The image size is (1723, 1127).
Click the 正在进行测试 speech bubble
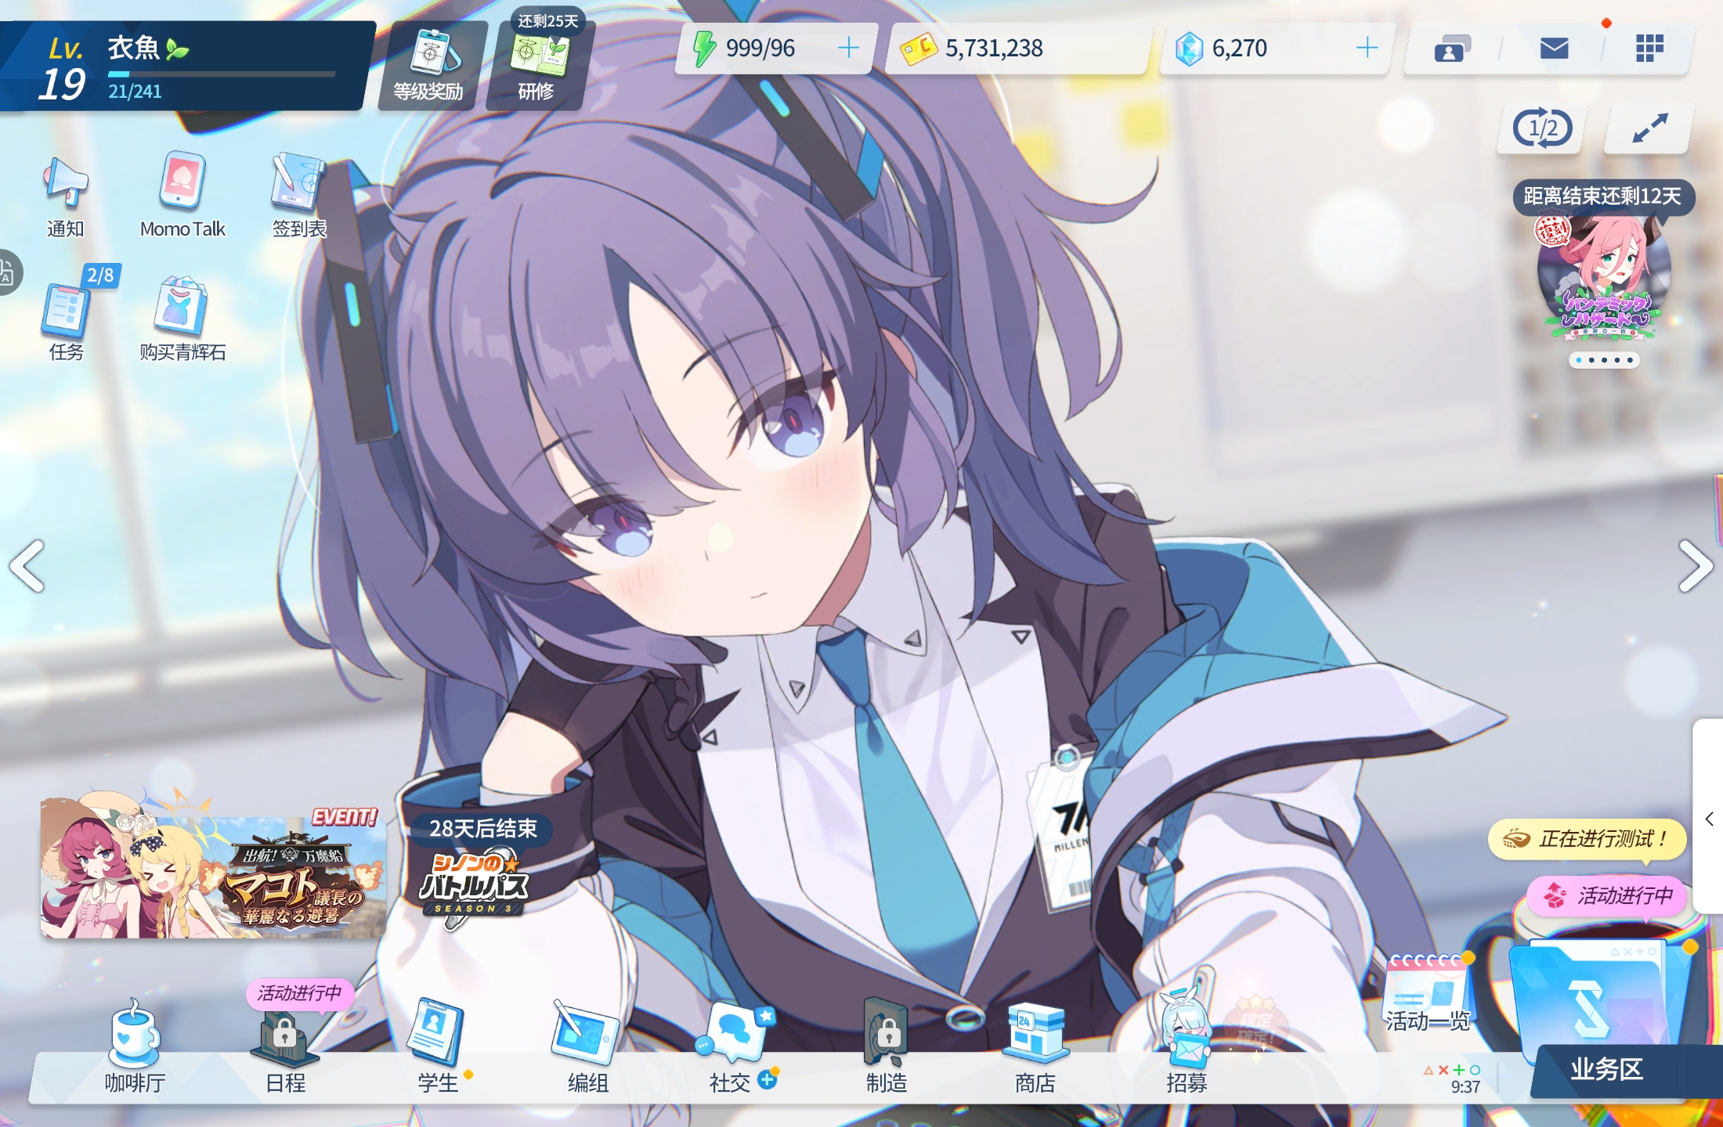(x=1587, y=839)
